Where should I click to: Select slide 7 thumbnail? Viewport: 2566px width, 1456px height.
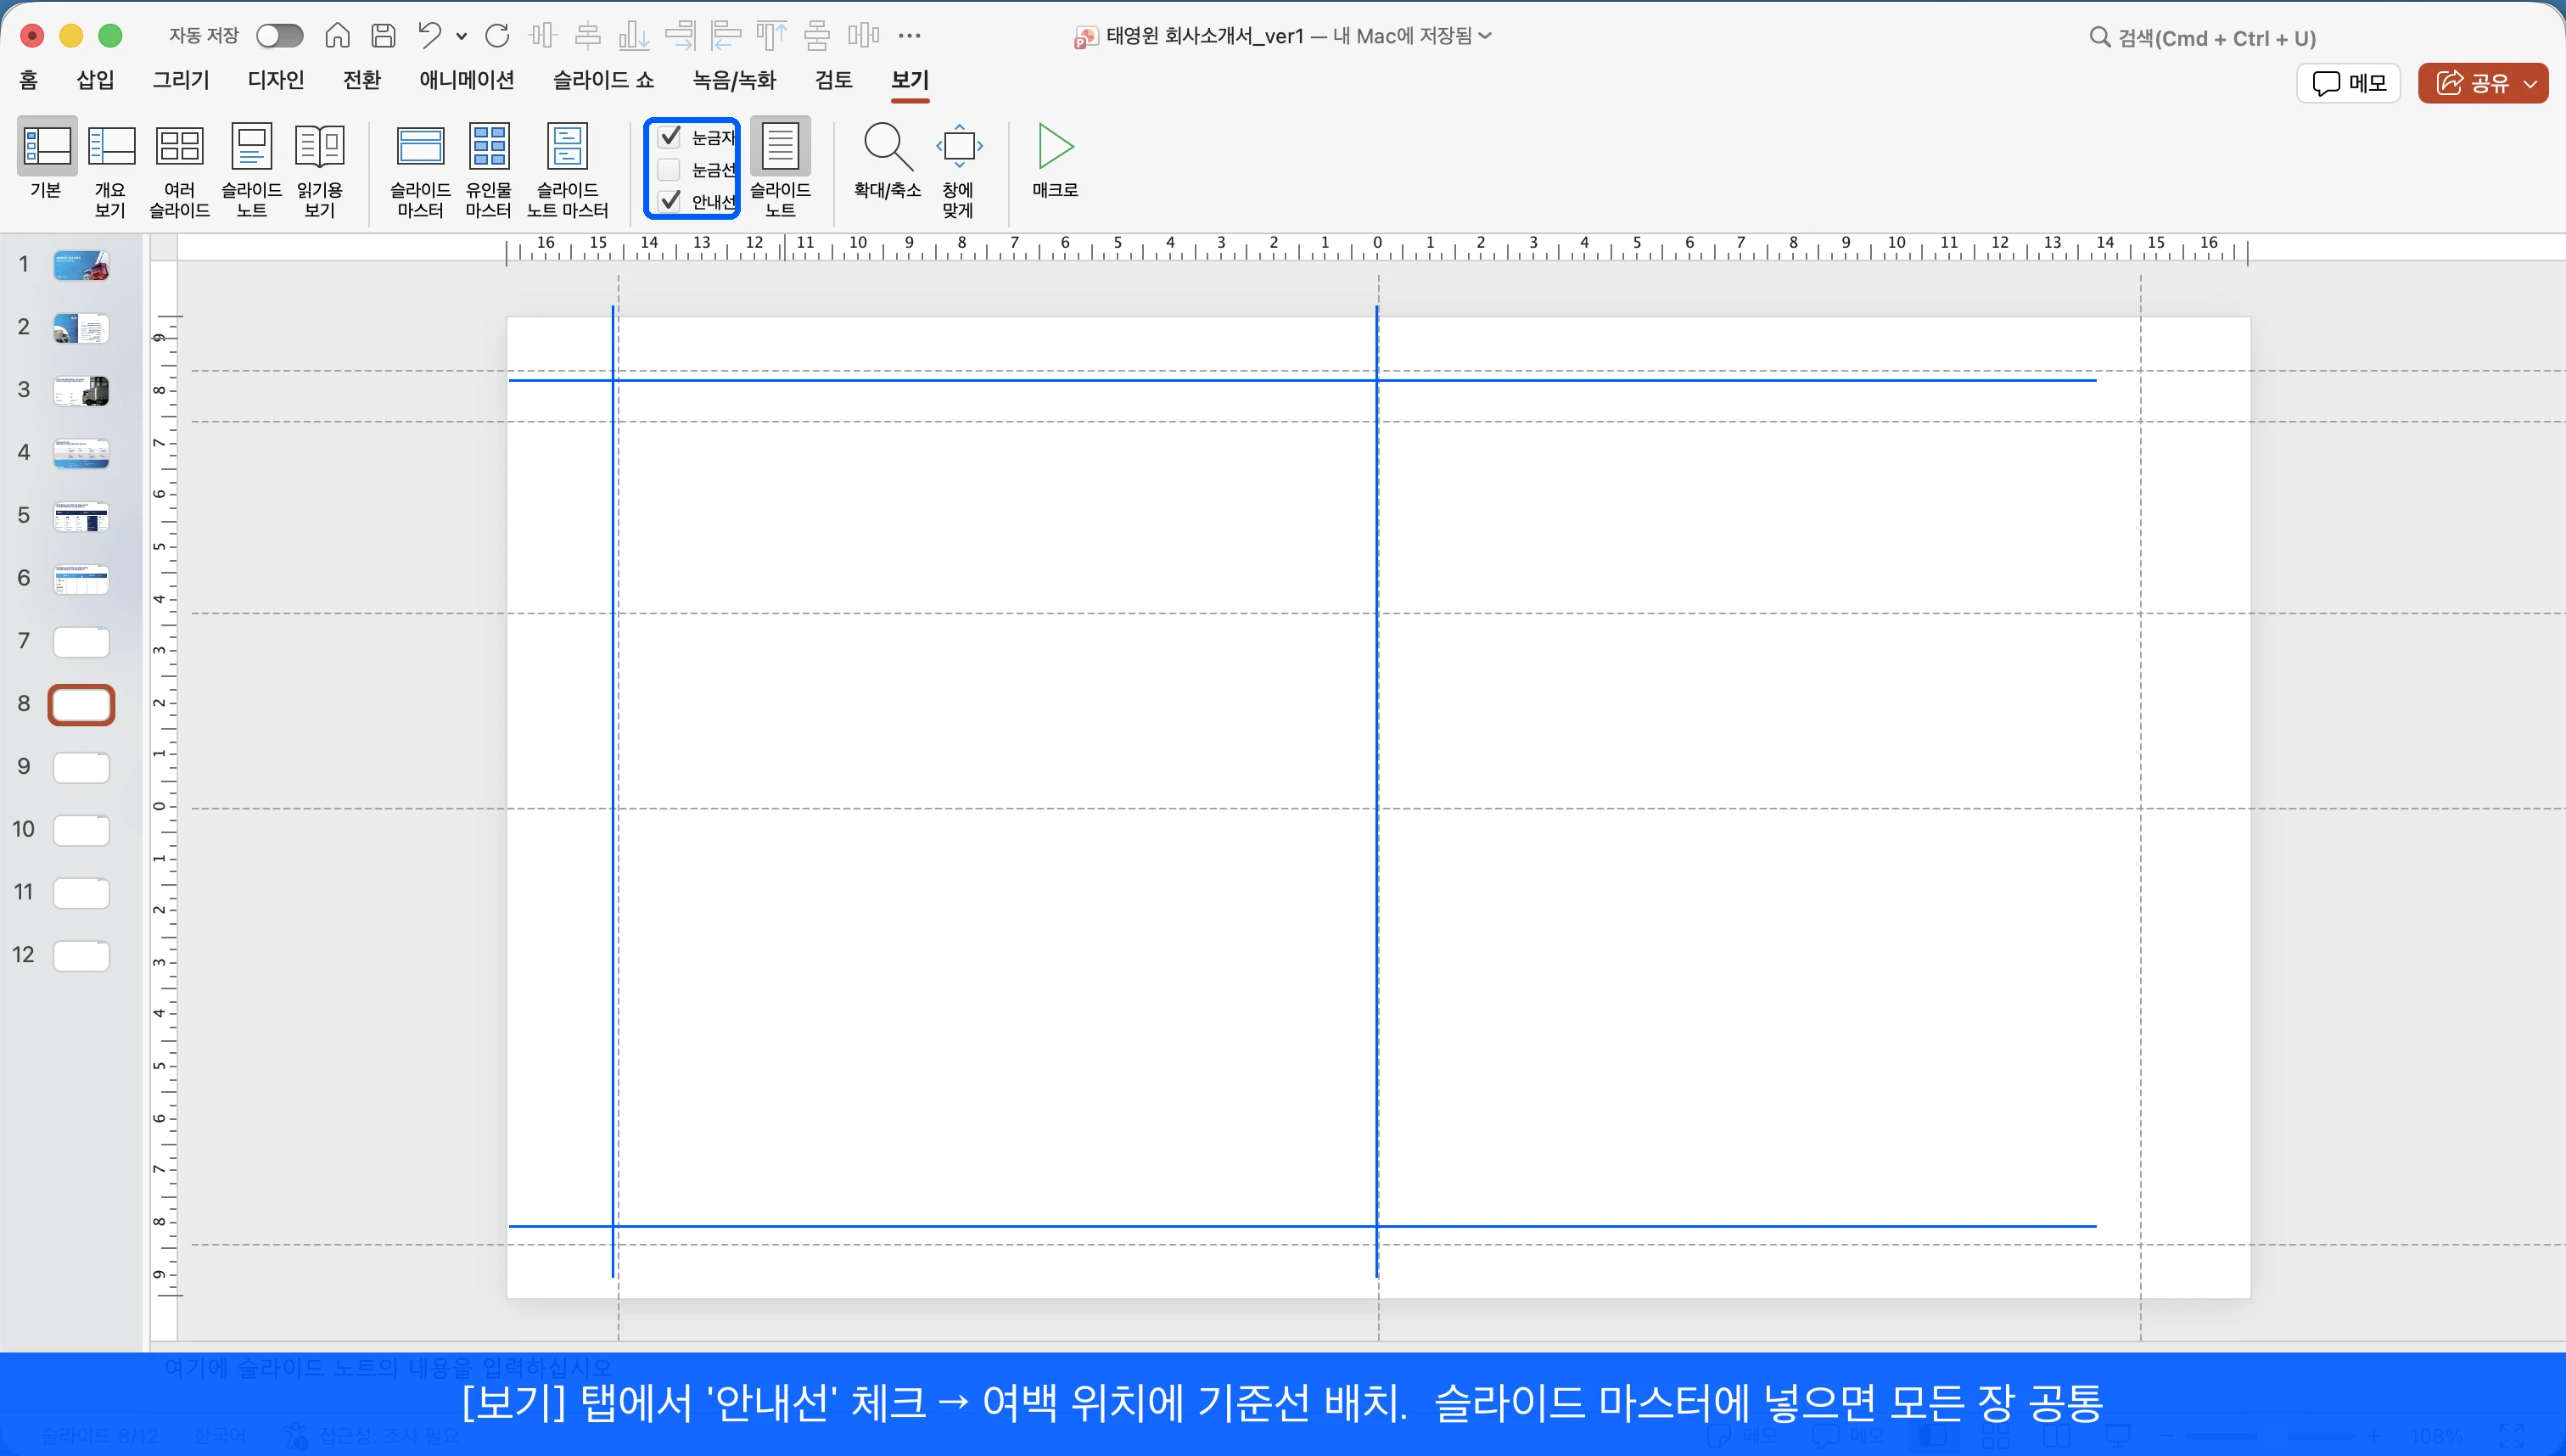[81, 642]
